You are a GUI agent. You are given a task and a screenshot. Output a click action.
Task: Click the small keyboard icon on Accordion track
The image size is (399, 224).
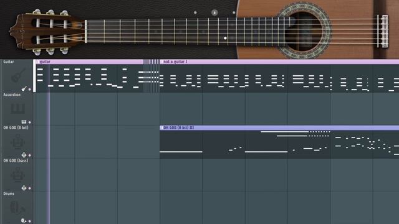24,122
